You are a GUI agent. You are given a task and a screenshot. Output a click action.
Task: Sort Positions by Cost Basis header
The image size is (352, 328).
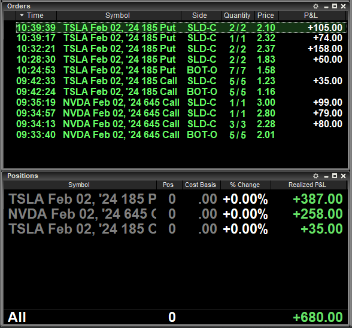(201, 185)
